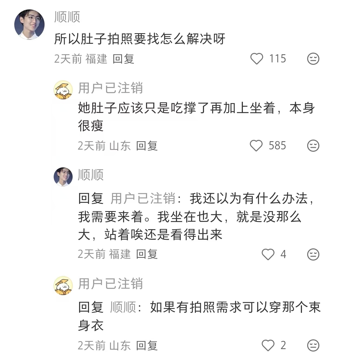340x358 pixels.
Task: Open the last 用户已注销 avatar
Action: tap(63, 285)
